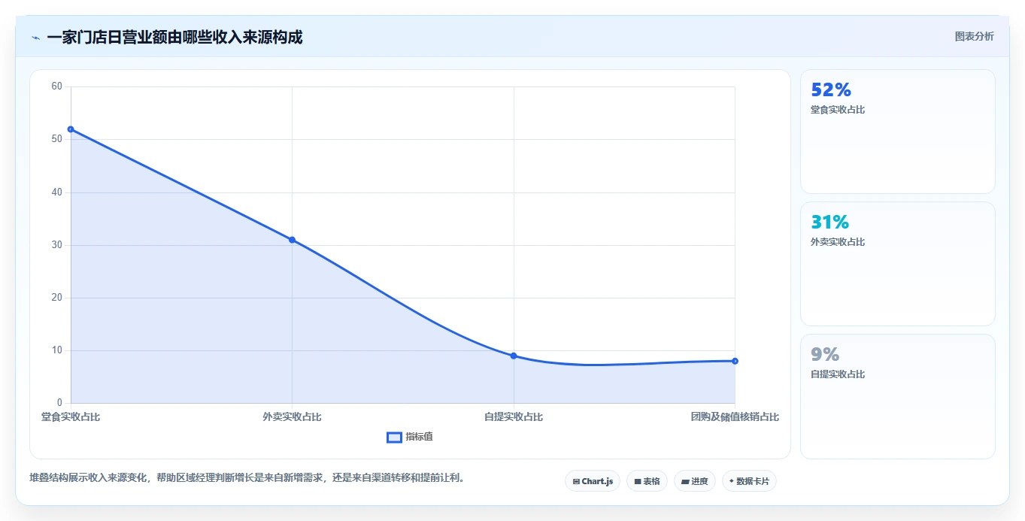Image resolution: width=1025 pixels, height=521 pixels.
Task: Click the description text starting 堆叠结构展示
Action: click(x=247, y=477)
